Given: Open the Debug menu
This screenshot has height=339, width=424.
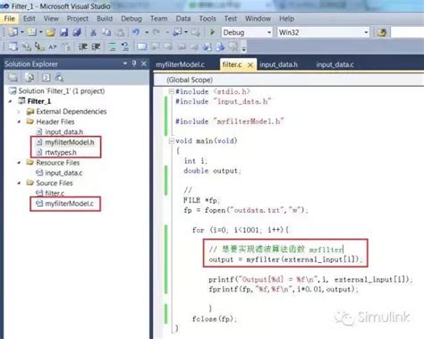Looking at the screenshot, I should [x=131, y=19].
